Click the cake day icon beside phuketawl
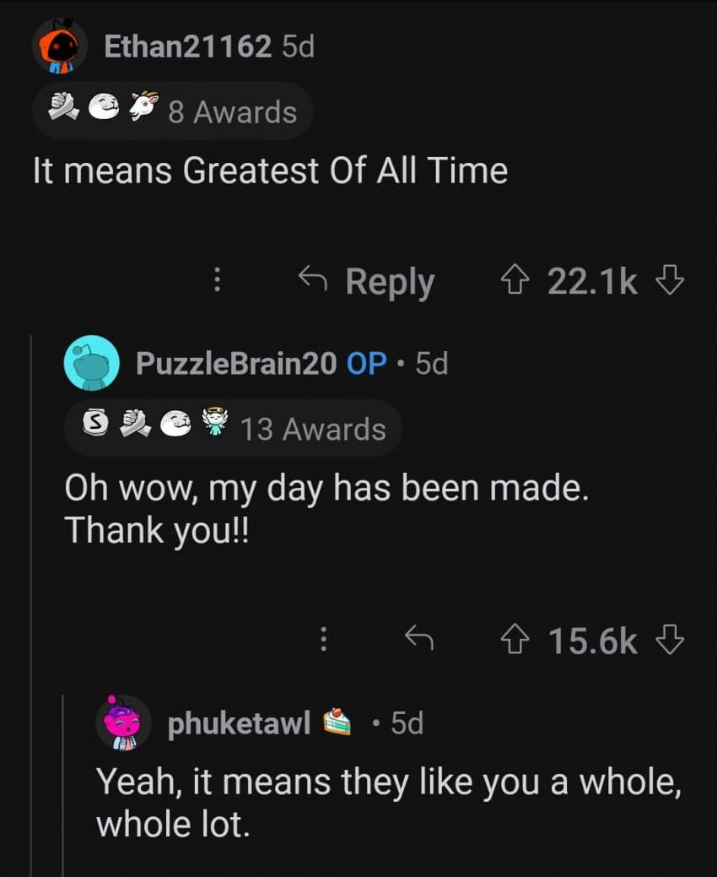The height and width of the screenshot is (877, 717). click(x=337, y=723)
